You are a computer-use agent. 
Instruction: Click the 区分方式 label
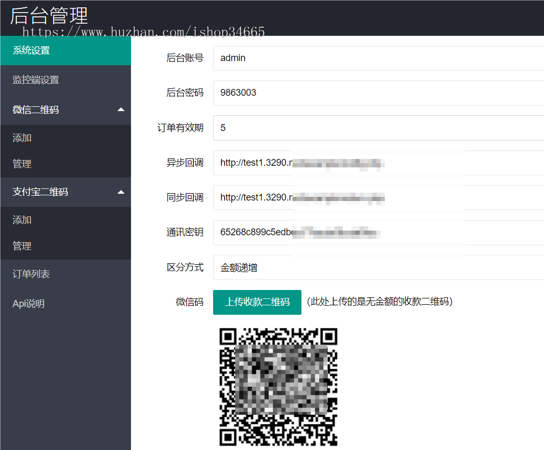[x=185, y=267]
